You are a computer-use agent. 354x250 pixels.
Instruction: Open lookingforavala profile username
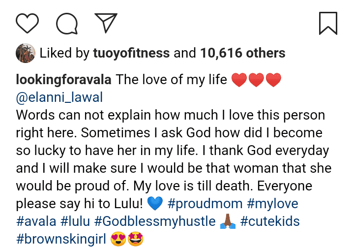(x=64, y=80)
